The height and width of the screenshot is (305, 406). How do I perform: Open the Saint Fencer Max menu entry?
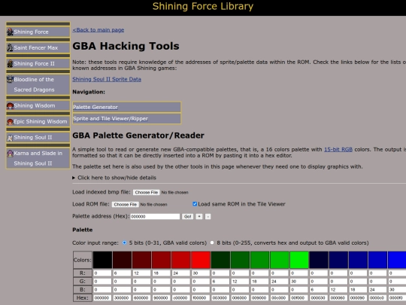coord(38,47)
